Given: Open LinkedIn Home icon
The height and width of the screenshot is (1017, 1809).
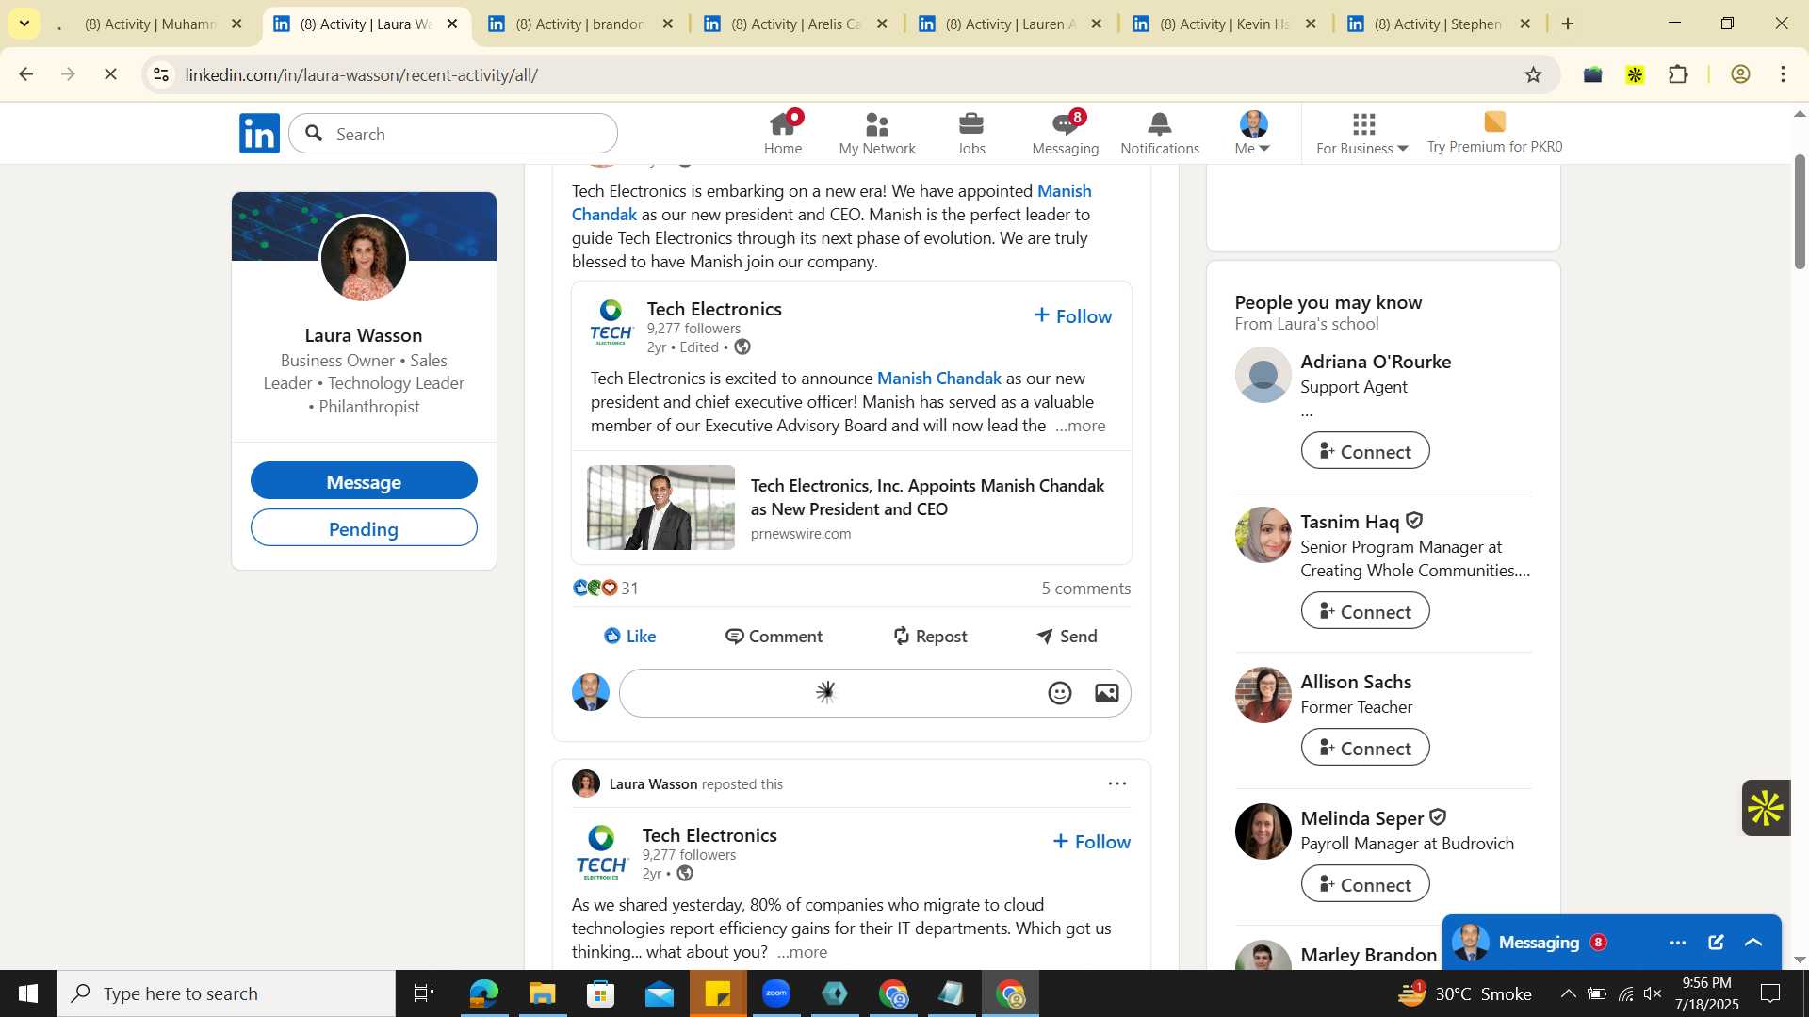Looking at the screenshot, I should [783, 133].
